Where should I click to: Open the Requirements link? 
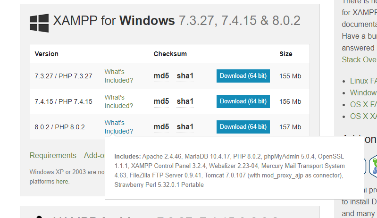53,156
